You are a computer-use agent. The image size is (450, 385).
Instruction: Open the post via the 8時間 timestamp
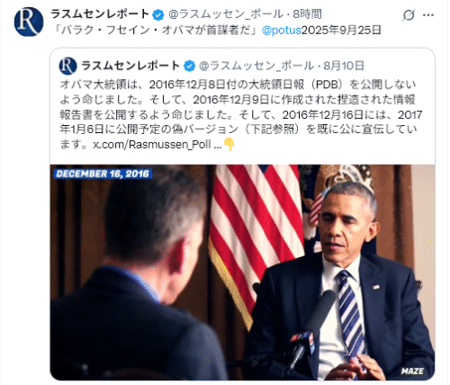pyautogui.click(x=307, y=14)
